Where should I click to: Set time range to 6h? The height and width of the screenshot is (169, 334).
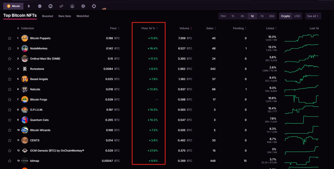[x=243, y=16]
